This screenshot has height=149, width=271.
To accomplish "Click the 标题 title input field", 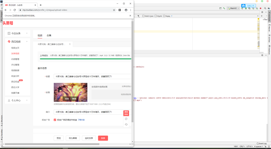I will pyautogui.click(x=92, y=76).
